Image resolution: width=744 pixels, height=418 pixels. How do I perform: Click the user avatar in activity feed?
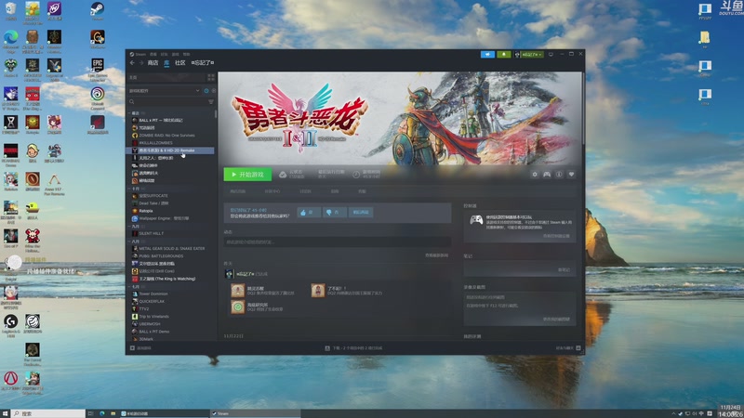point(229,274)
